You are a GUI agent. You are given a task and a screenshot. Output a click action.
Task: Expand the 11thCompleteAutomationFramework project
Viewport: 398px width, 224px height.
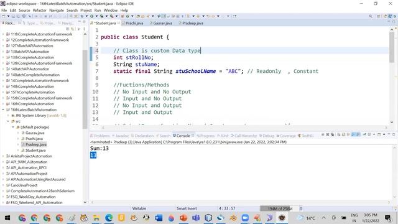[3, 34]
